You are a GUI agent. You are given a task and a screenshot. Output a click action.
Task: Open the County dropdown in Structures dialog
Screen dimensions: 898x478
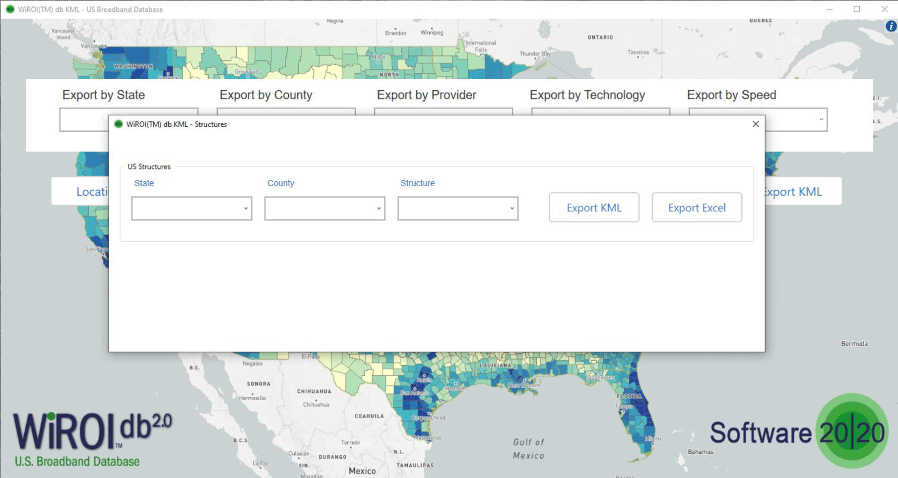tap(324, 209)
